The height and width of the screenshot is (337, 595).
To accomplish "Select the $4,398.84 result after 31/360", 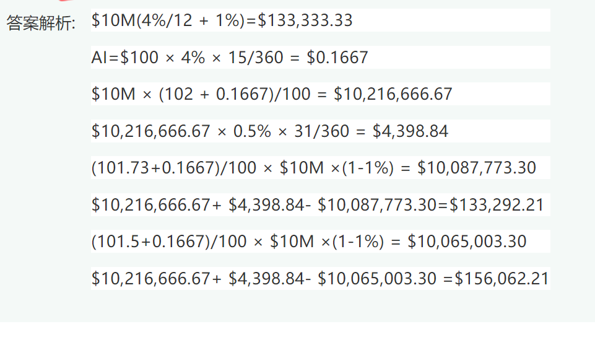I will (410, 131).
